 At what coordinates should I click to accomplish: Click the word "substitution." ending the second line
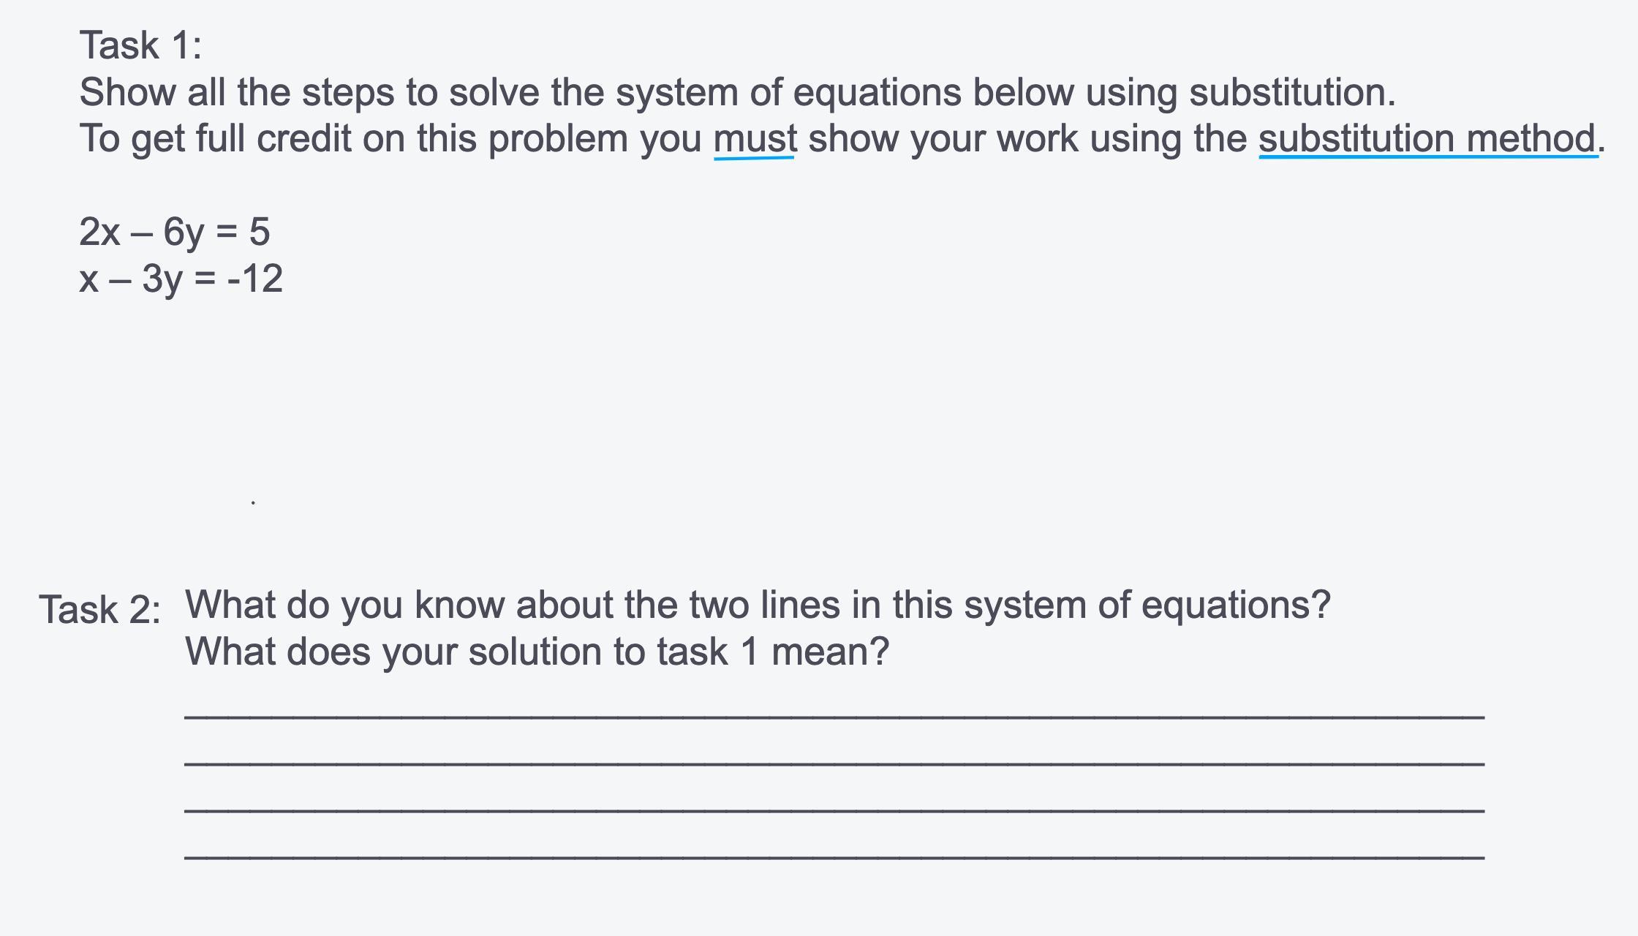(1293, 92)
